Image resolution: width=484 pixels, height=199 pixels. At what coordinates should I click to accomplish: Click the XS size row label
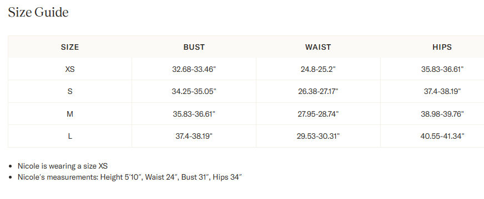pyautogui.click(x=70, y=69)
